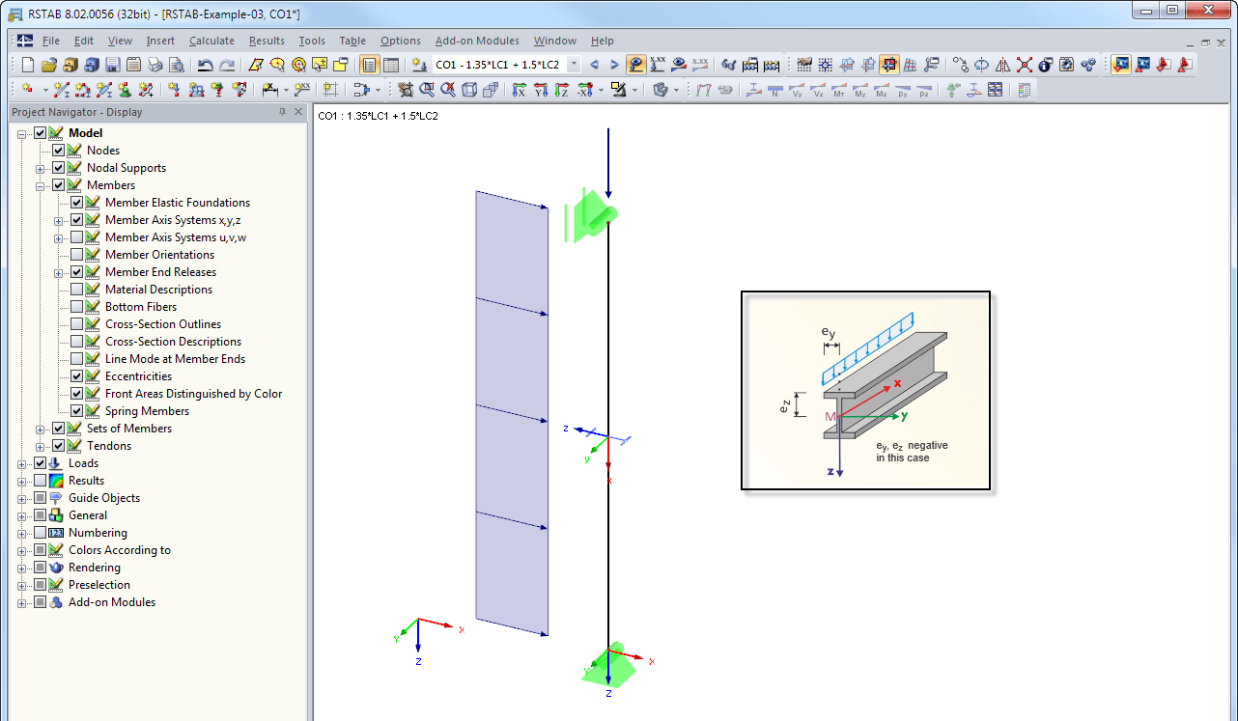Click the View in Y direction icon
This screenshot has width=1238, height=721.
point(541,90)
